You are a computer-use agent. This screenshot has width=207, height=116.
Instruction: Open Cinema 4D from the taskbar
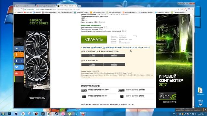[16, 114]
